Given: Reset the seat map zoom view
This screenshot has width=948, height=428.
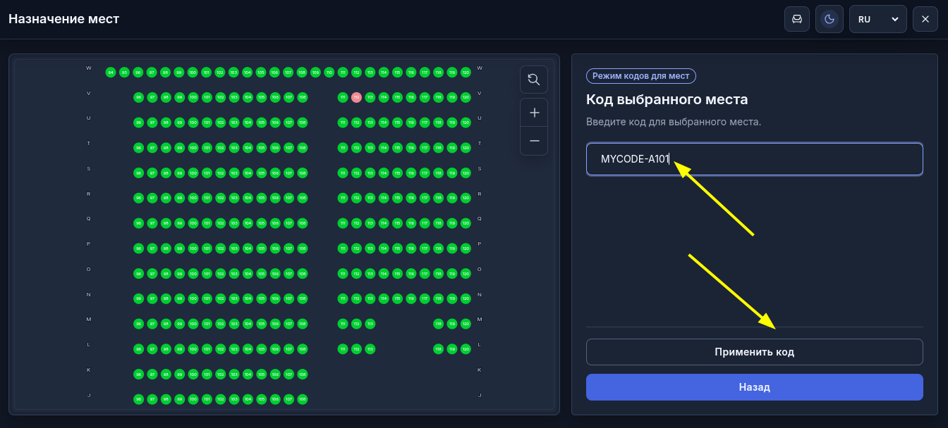Looking at the screenshot, I should pyautogui.click(x=534, y=80).
